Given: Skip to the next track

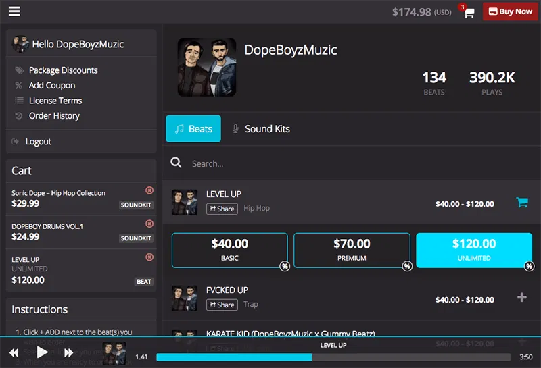Looking at the screenshot, I should [x=69, y=353].
